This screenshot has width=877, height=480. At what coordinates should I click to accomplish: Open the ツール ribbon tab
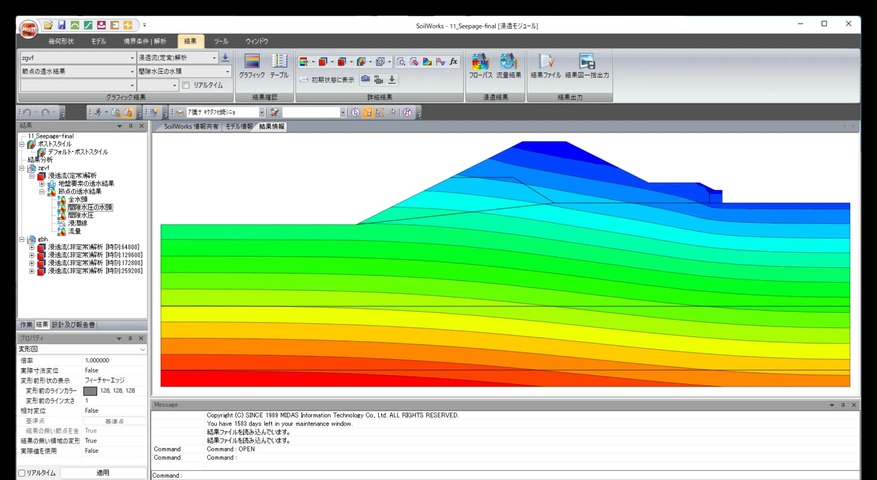click(x=221, y=41)
